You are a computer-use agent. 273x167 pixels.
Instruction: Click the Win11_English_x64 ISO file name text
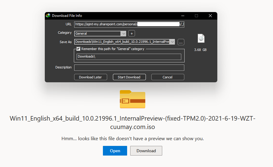(x=133, y=123)
